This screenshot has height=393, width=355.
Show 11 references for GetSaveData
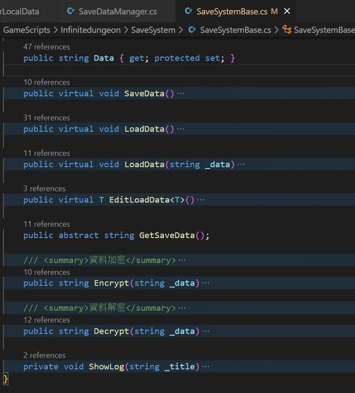click(x=47, y=224)
